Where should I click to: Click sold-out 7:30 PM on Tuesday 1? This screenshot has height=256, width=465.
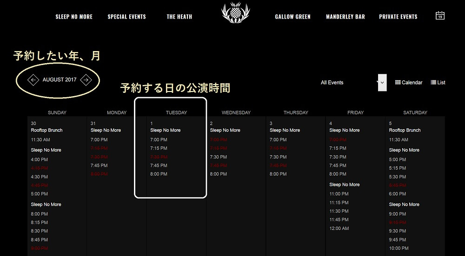coord(159,157)
